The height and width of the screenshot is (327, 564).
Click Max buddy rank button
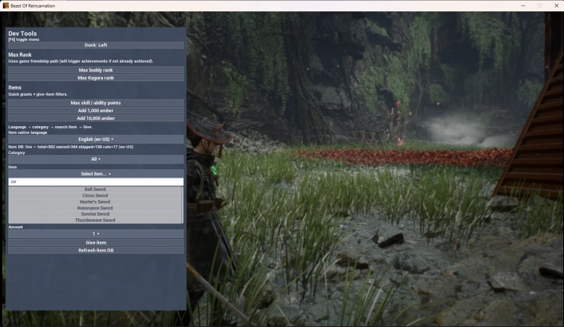coord(96,70)
